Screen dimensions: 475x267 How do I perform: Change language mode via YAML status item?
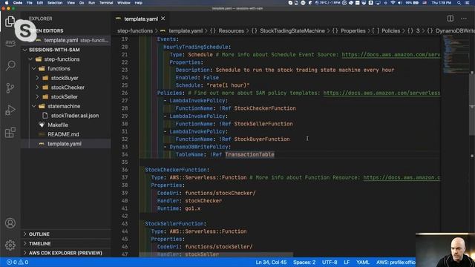pyautogui.click(x=363, y=262)
